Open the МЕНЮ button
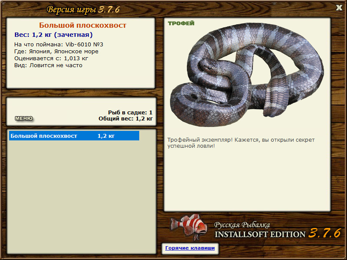This screenshot has width=347, height=260. click(24, 118)
